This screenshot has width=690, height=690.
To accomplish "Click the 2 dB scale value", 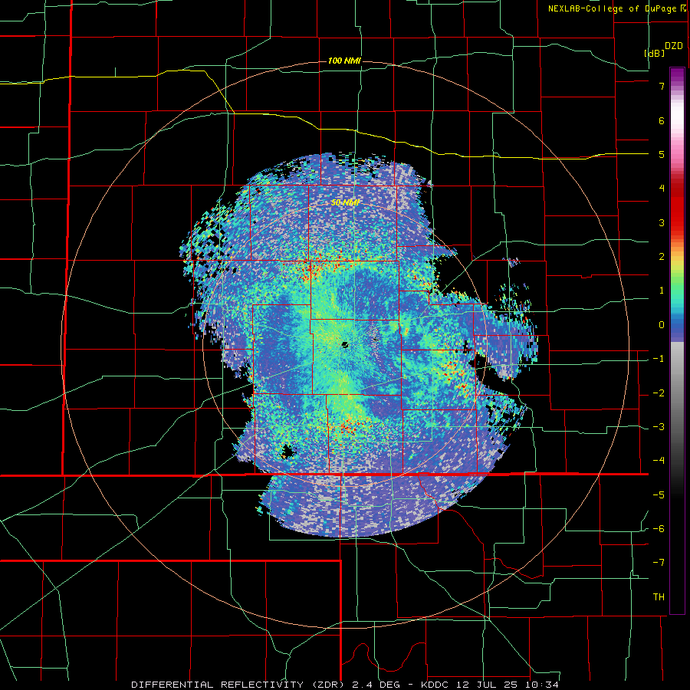I will [x=662, y=257].
